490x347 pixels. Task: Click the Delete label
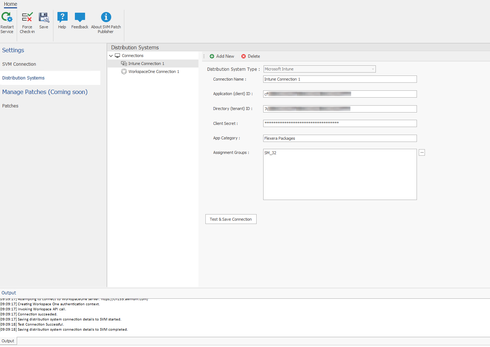[x=254, y=56]
